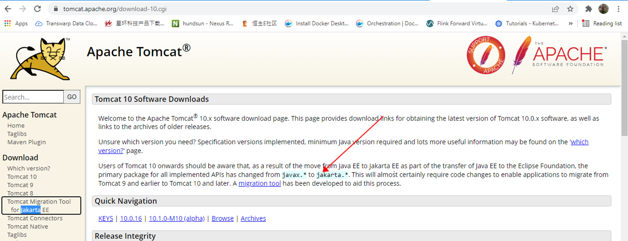Open Which version? sidebar link
The image size is (628, 241).
click(x=29, y=168)
